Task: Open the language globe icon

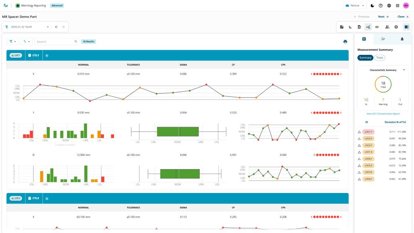Action: [389, 6]
